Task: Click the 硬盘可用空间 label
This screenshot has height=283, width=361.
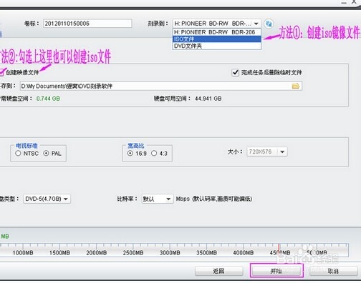Action: [x=172, y=99]
